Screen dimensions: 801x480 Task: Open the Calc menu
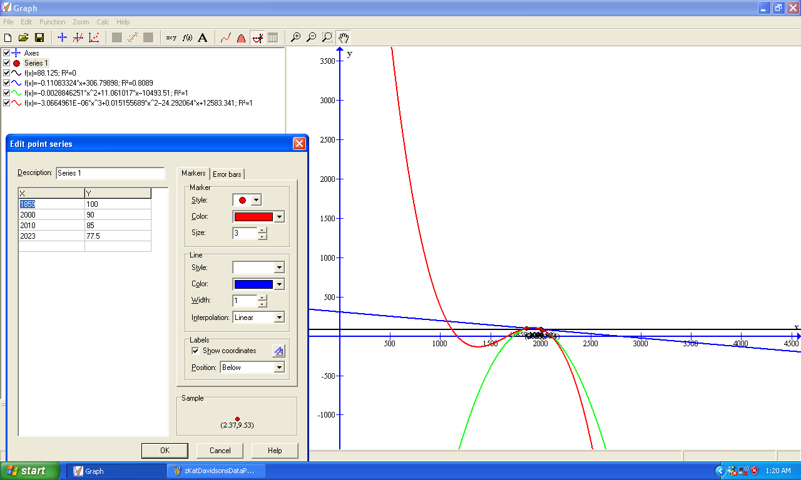pyautogui.click(x=103, y=22)
